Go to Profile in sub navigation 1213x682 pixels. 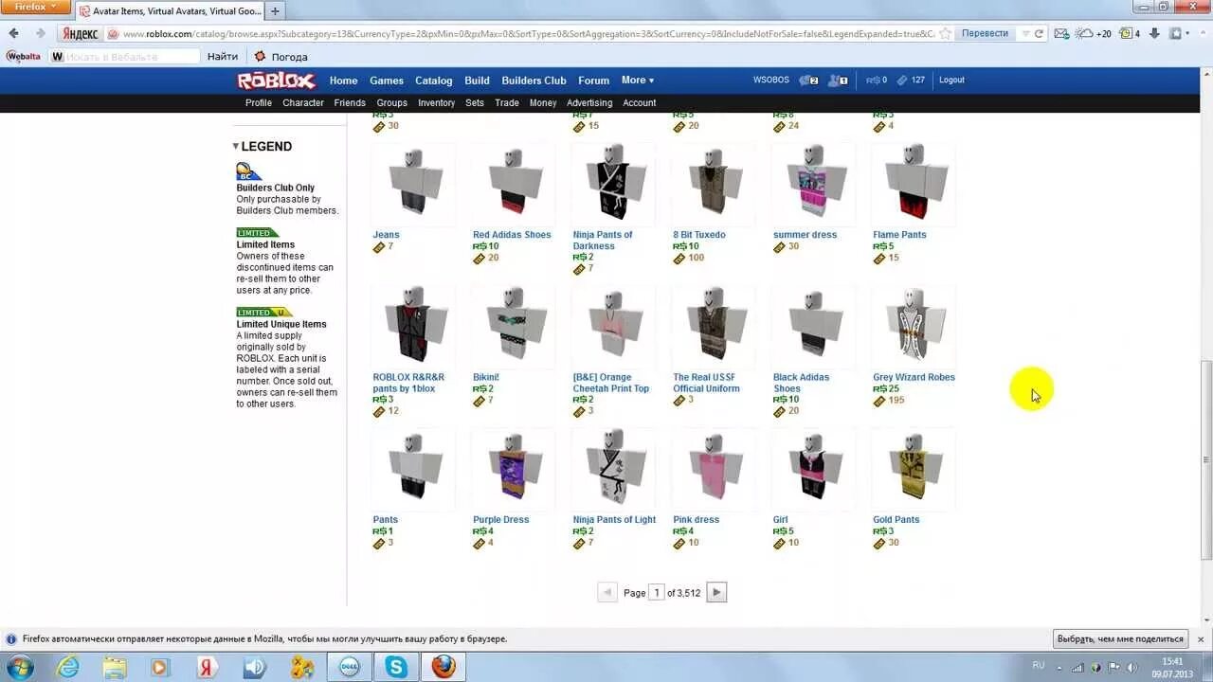(259, 103)
